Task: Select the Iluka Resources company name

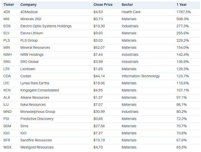Action: pos(33,105)
